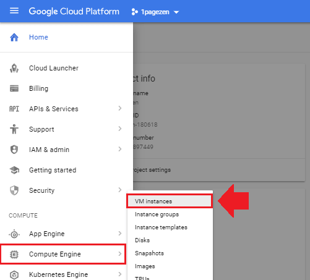Click the project ID value ending 180618

pos(145,125)
